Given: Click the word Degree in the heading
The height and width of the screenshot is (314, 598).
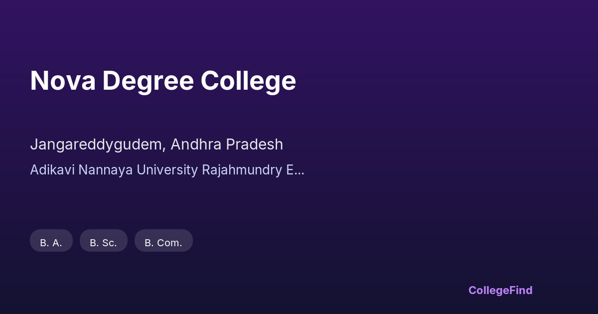Looking at the screenshot, I should tap(148, 81).
